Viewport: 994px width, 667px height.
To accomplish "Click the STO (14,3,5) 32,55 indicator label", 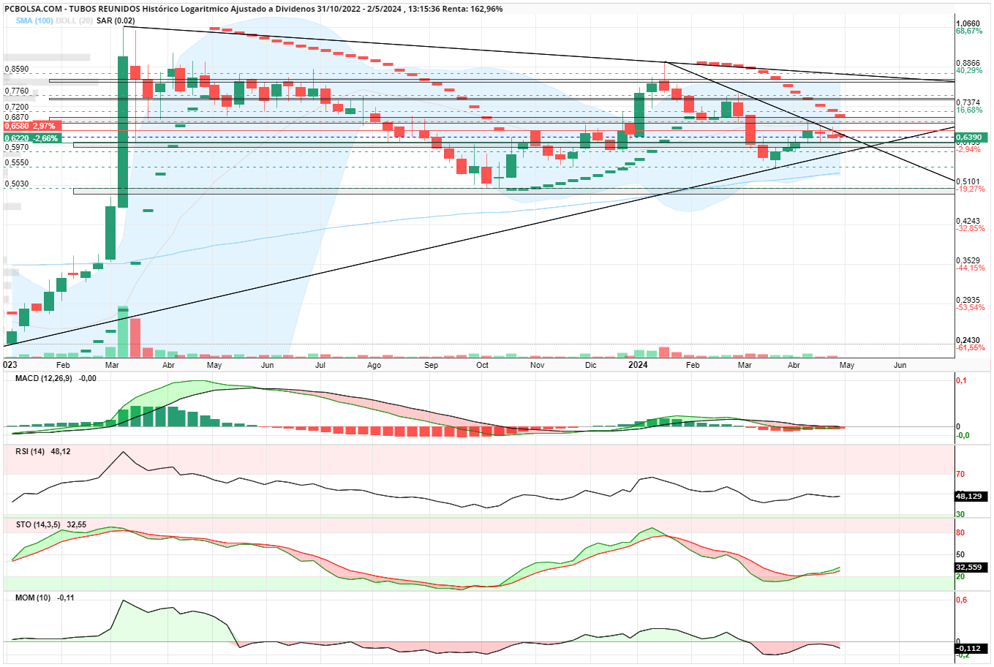I will click(x=50, y=524).
